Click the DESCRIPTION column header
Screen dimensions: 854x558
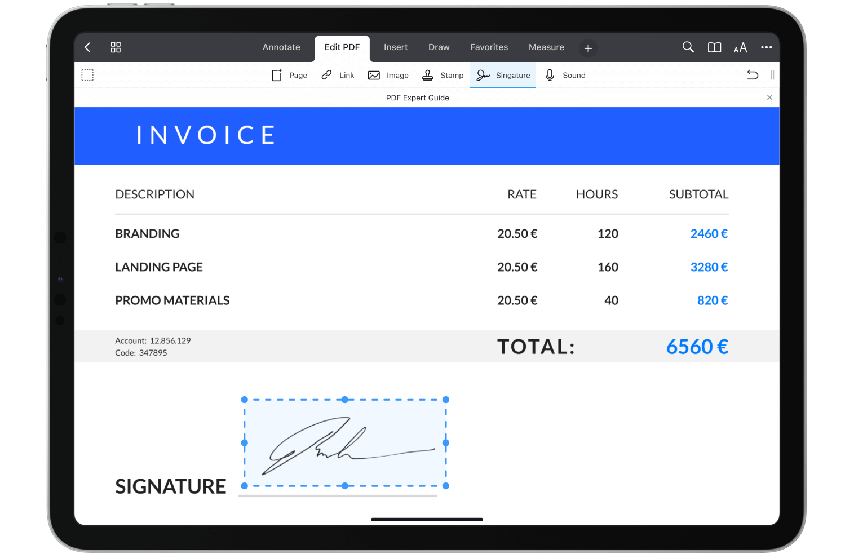(155, 194)
